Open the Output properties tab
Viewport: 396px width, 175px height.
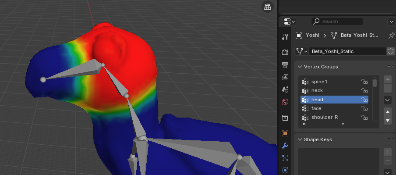tap(285, 65)
